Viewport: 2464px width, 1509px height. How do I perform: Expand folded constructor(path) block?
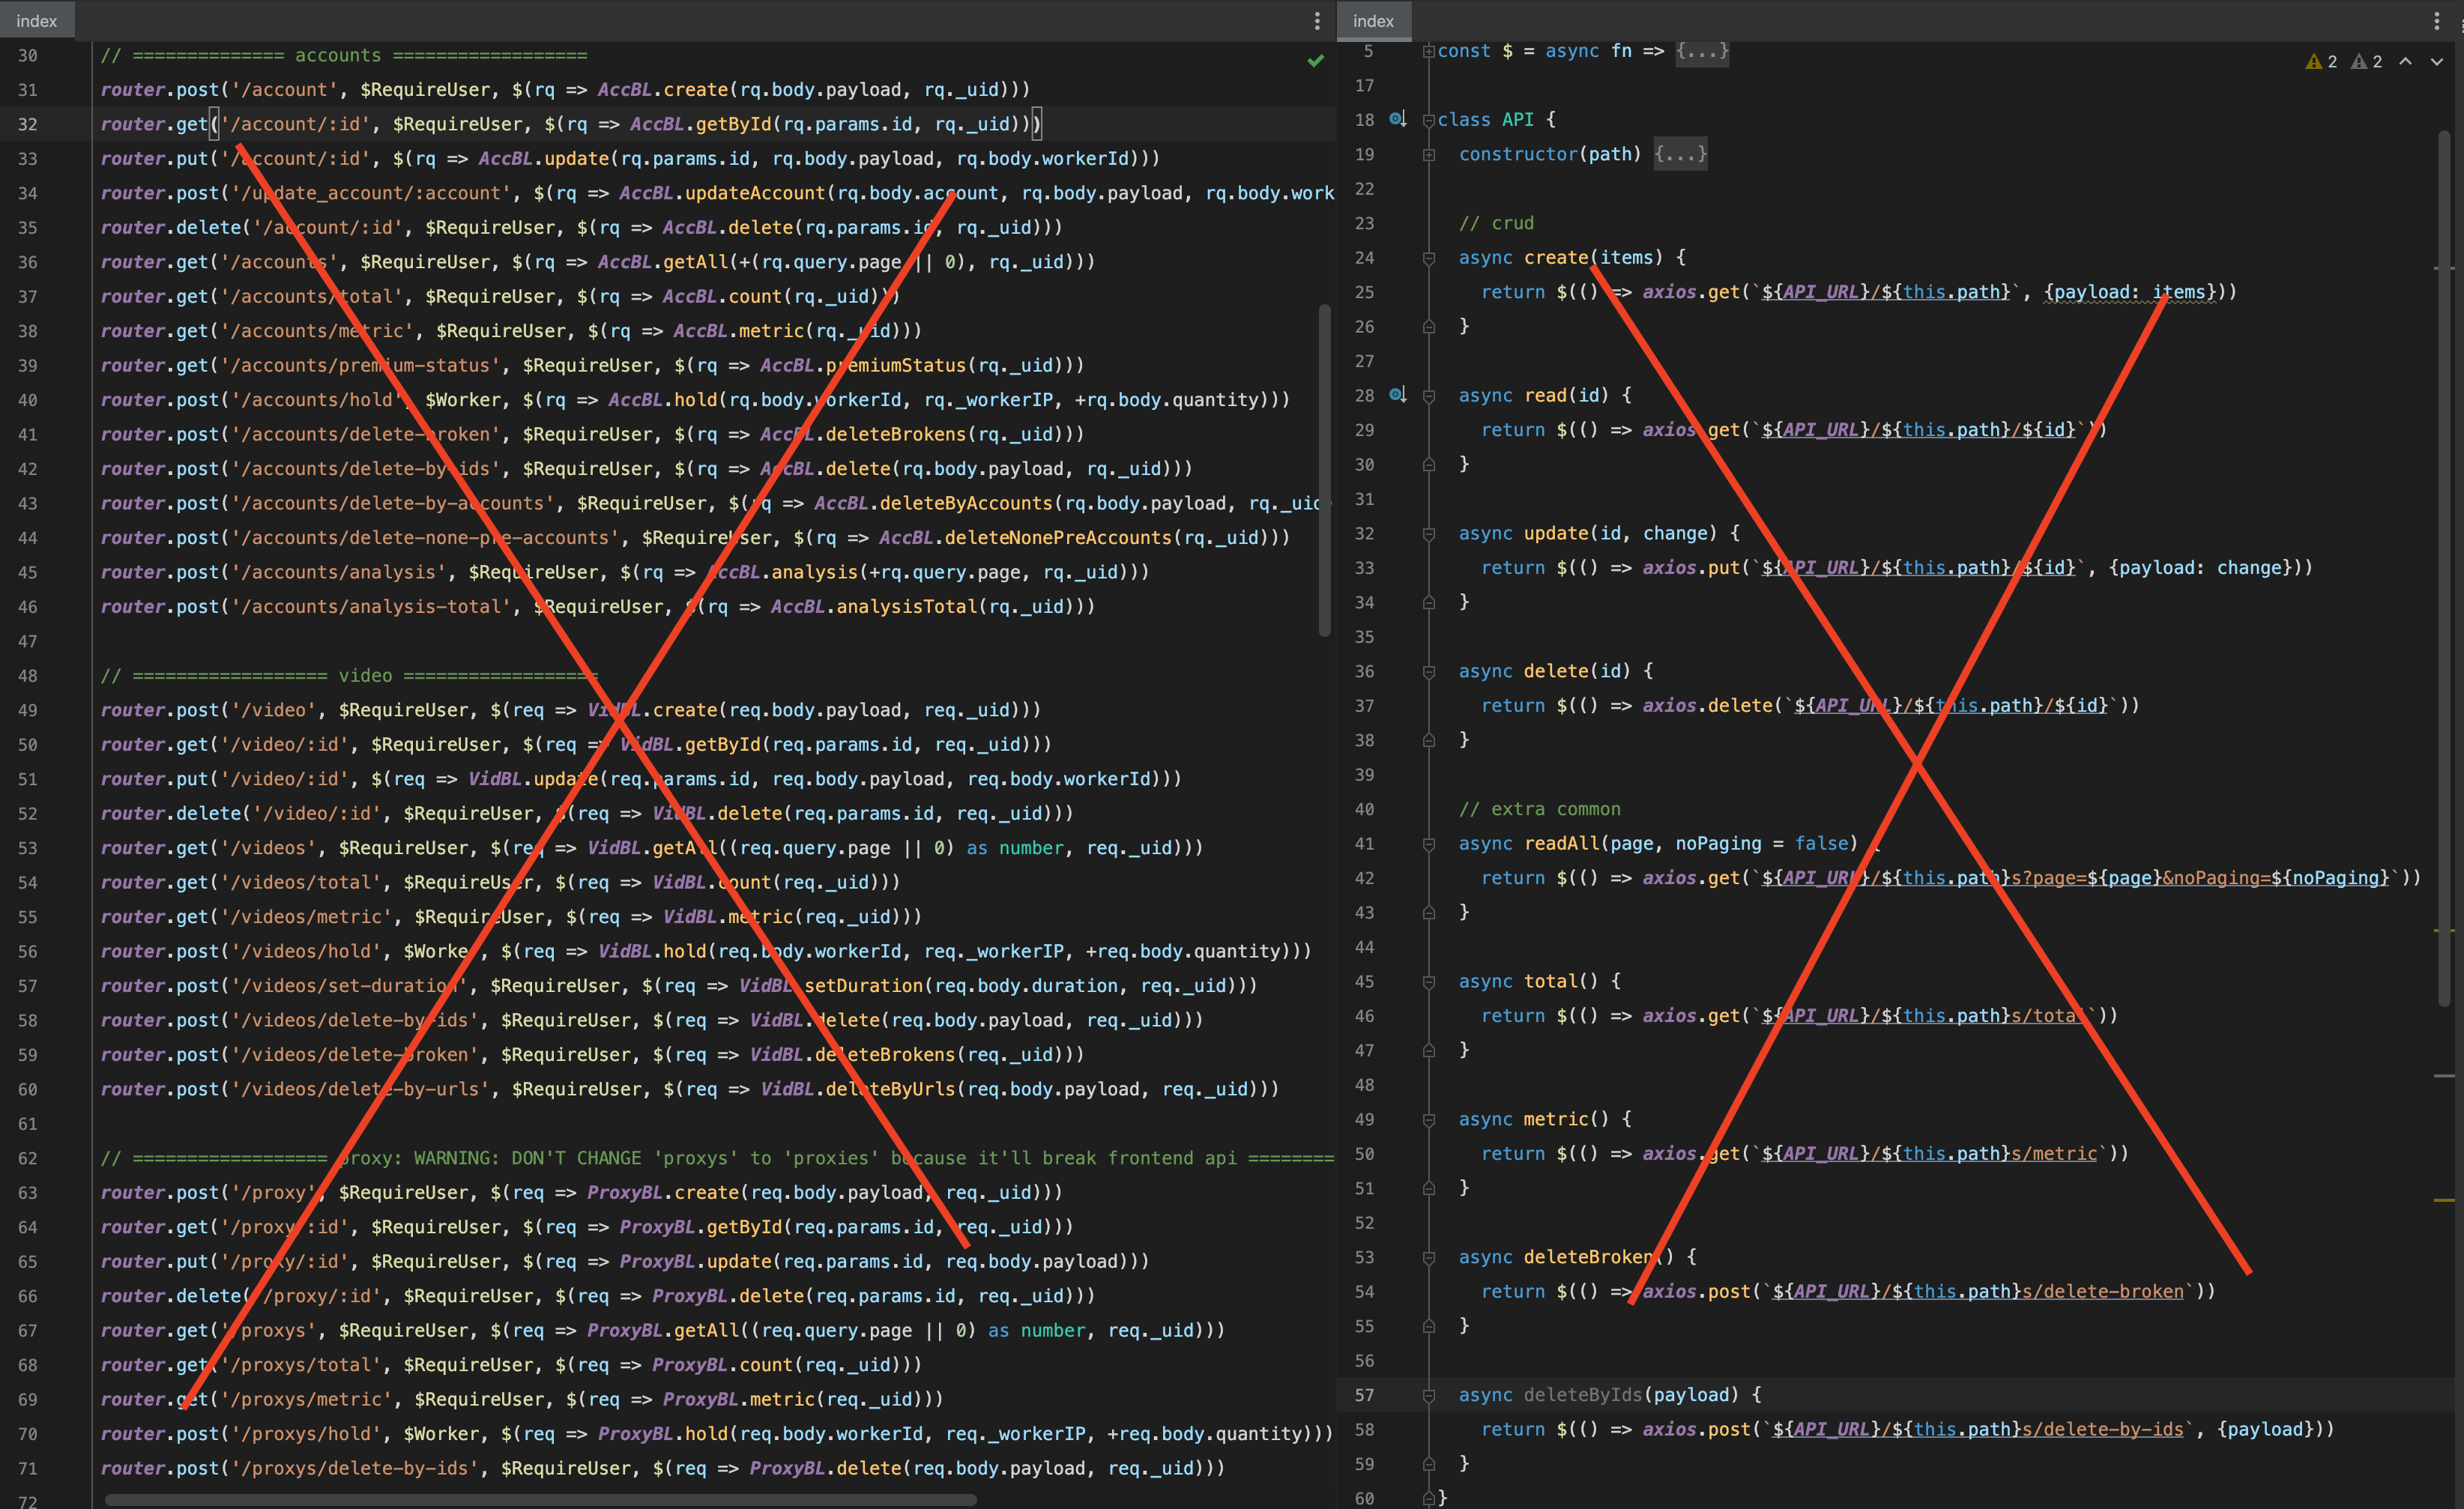point(1429,155)
